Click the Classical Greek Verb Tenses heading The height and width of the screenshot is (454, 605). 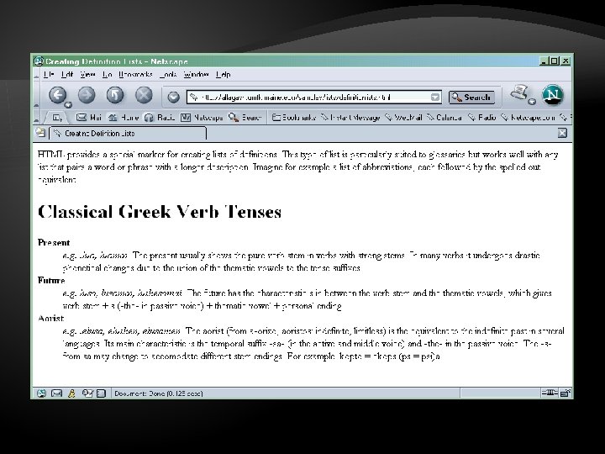[x=160, y=212]
